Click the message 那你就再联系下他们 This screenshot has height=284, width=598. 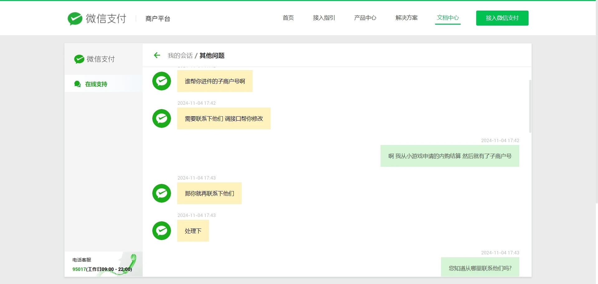209,193
